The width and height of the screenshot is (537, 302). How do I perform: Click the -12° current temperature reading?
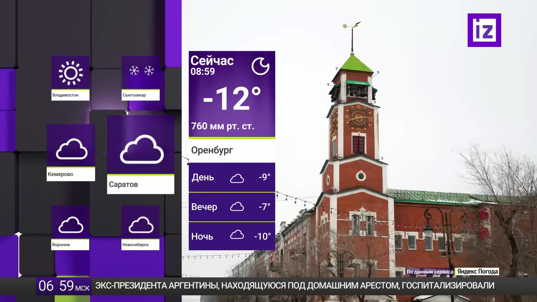[x=232, y=99]
